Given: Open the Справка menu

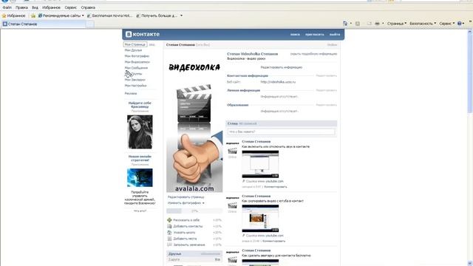Looking at the screenshot, I should coord(88,7).
